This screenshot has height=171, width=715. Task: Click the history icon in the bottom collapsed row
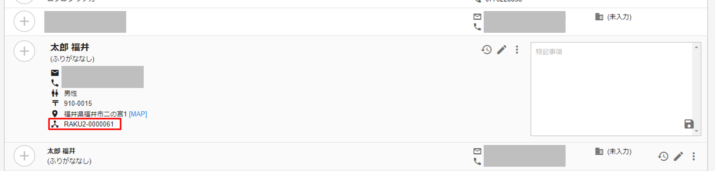(x=663, y=156)
